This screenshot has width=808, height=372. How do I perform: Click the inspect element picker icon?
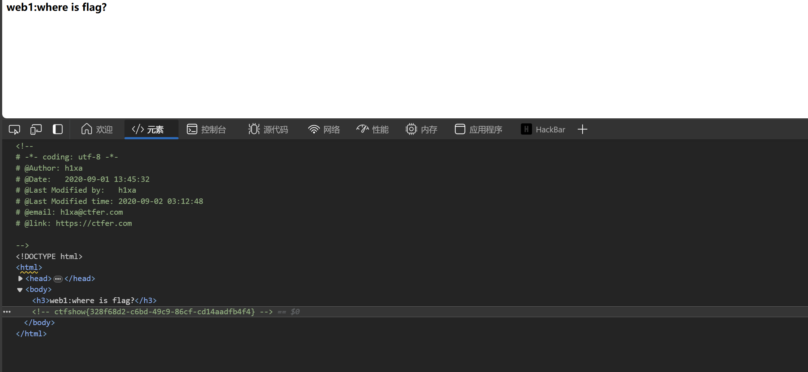[14, 130]
